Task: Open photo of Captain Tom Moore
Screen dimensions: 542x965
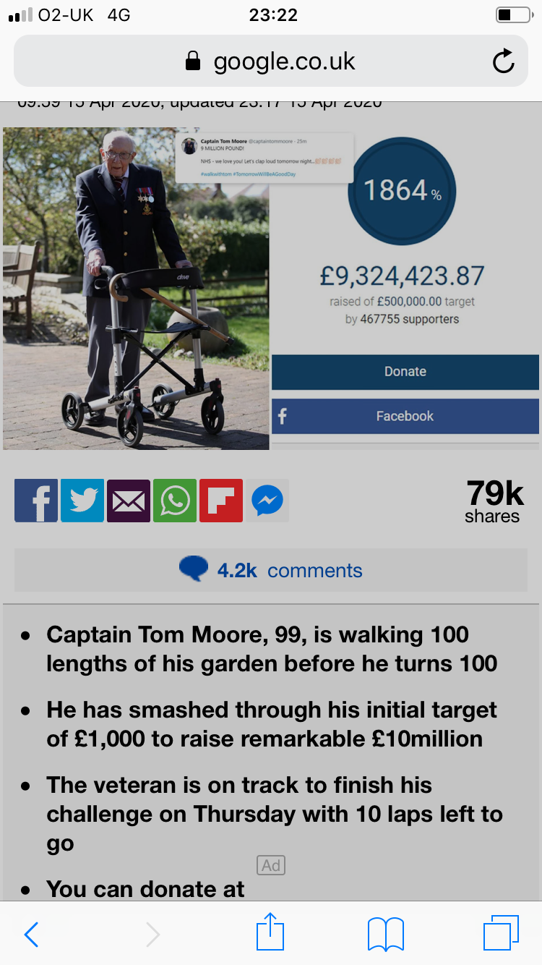Action: 136,289
